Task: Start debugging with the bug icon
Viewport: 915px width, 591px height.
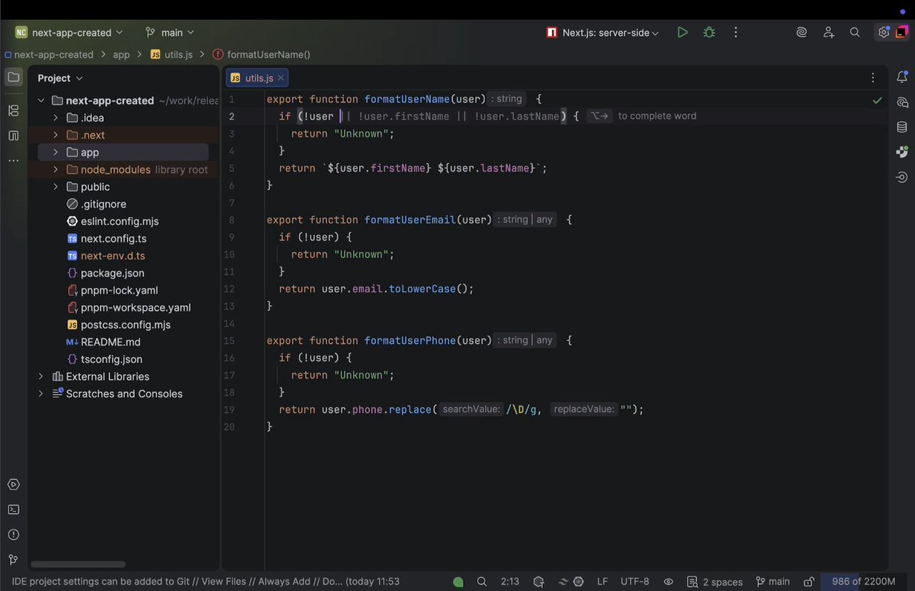Action: [709, 33]
